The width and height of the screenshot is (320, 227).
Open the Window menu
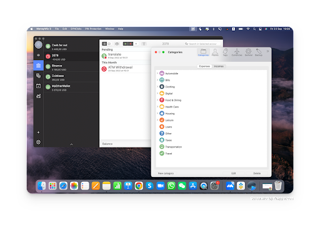tap(109, 29)
